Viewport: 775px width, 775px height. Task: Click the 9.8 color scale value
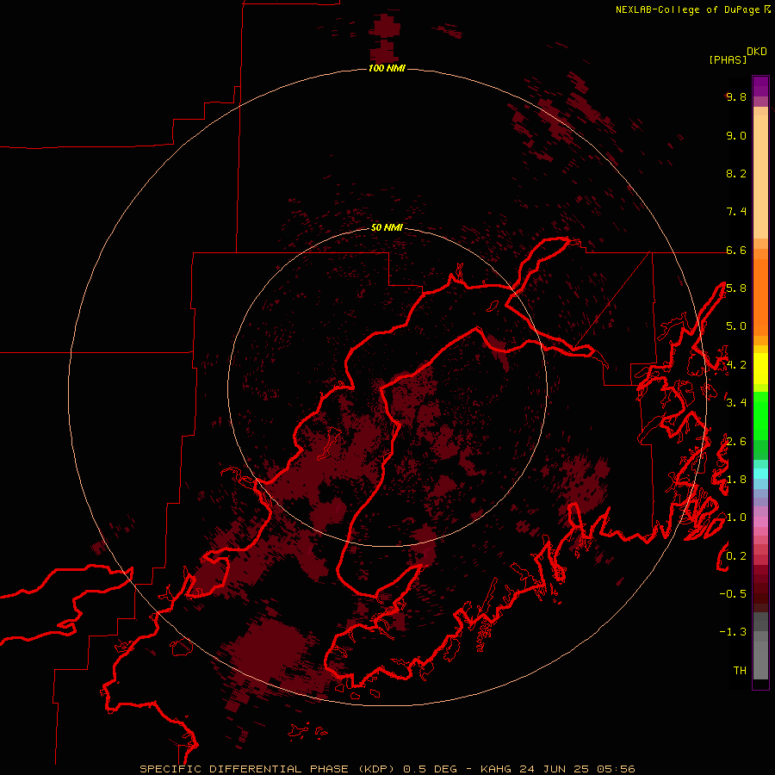(736, 96)
